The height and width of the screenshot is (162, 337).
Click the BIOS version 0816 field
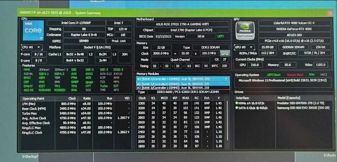click(x=201, y=36)
